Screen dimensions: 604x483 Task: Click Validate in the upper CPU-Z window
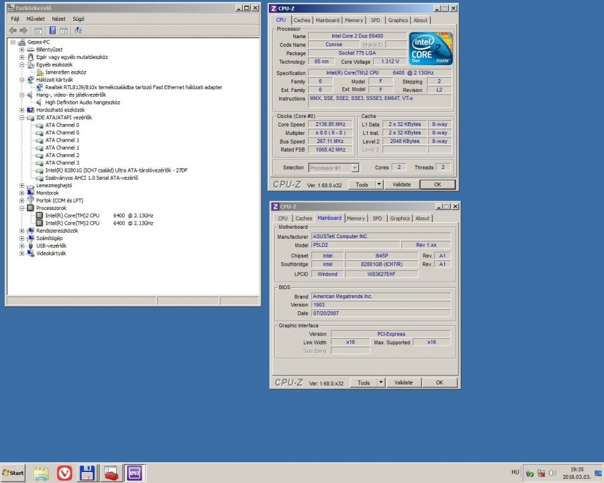(401, 184)
